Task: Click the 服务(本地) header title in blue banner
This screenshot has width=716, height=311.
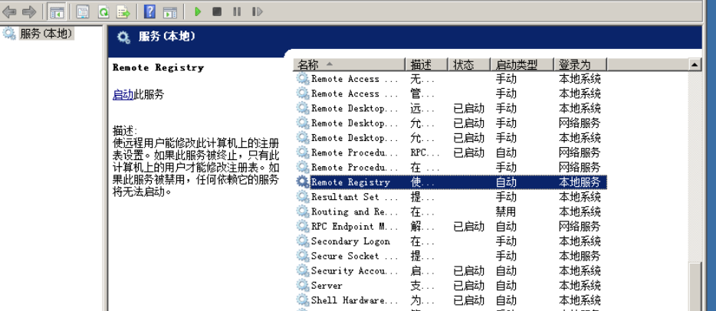Action: 167,37
